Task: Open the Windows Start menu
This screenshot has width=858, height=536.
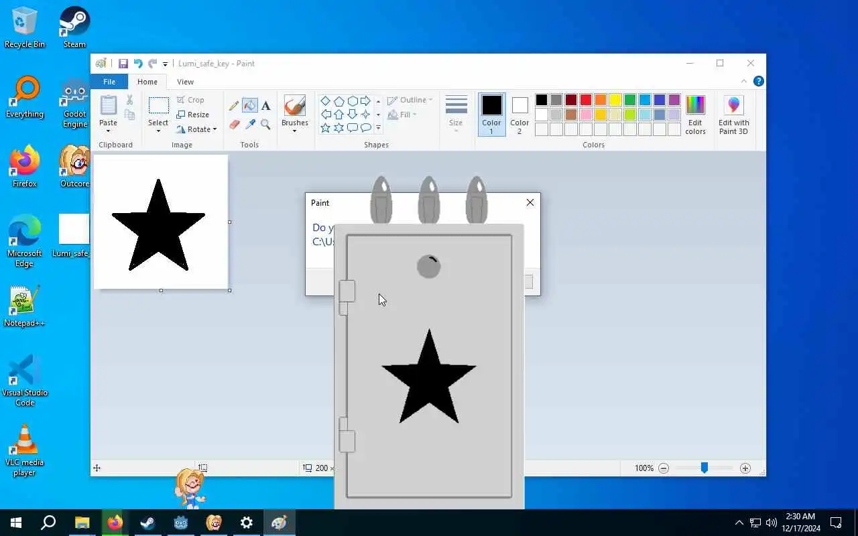Action: [16, 523]
